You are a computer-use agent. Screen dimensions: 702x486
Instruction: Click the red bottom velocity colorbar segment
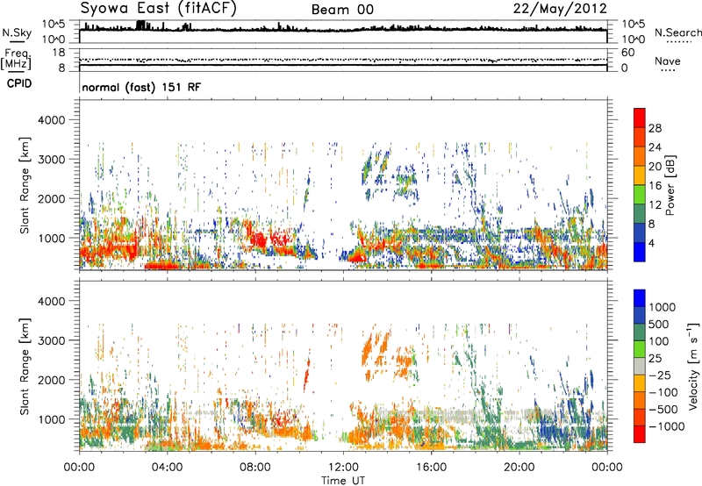[640, 434]
